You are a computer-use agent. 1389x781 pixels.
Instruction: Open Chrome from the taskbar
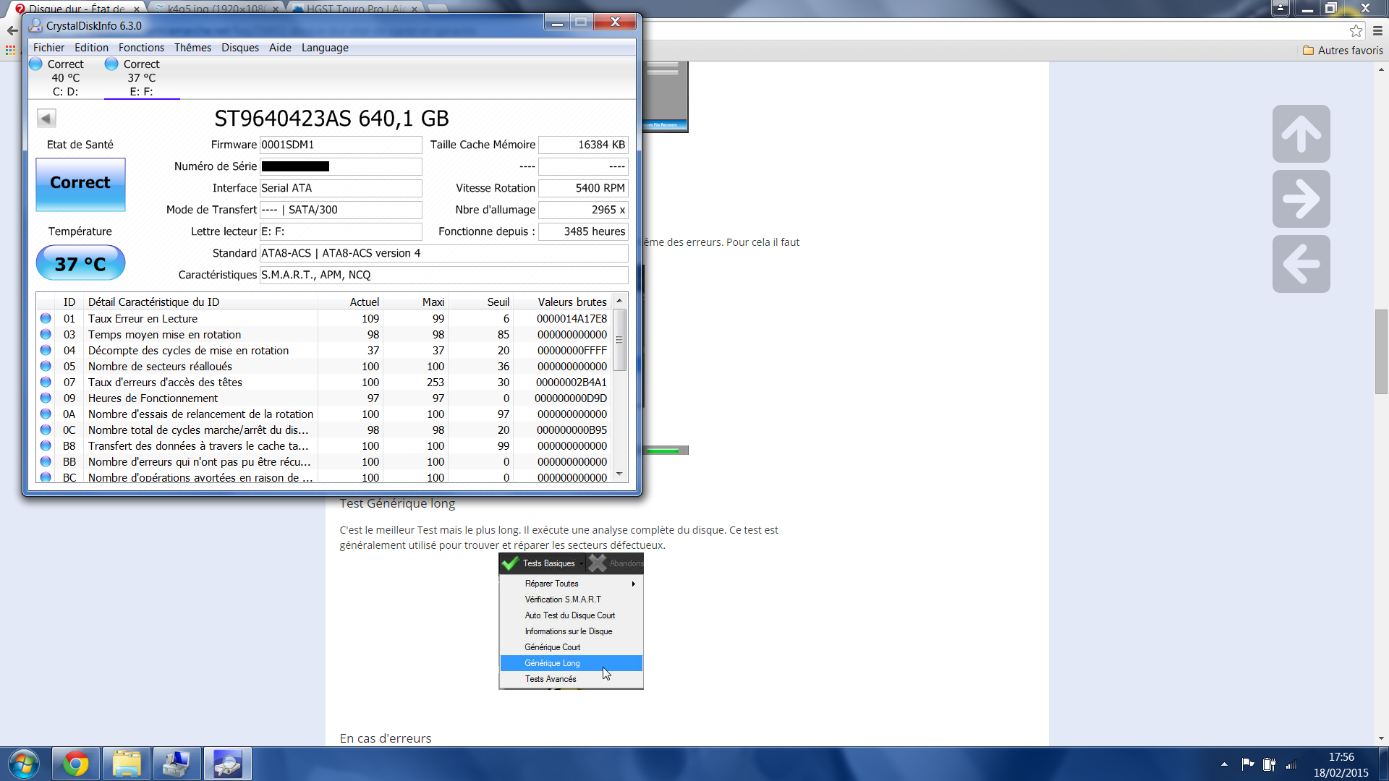click(x=75, y=764)
